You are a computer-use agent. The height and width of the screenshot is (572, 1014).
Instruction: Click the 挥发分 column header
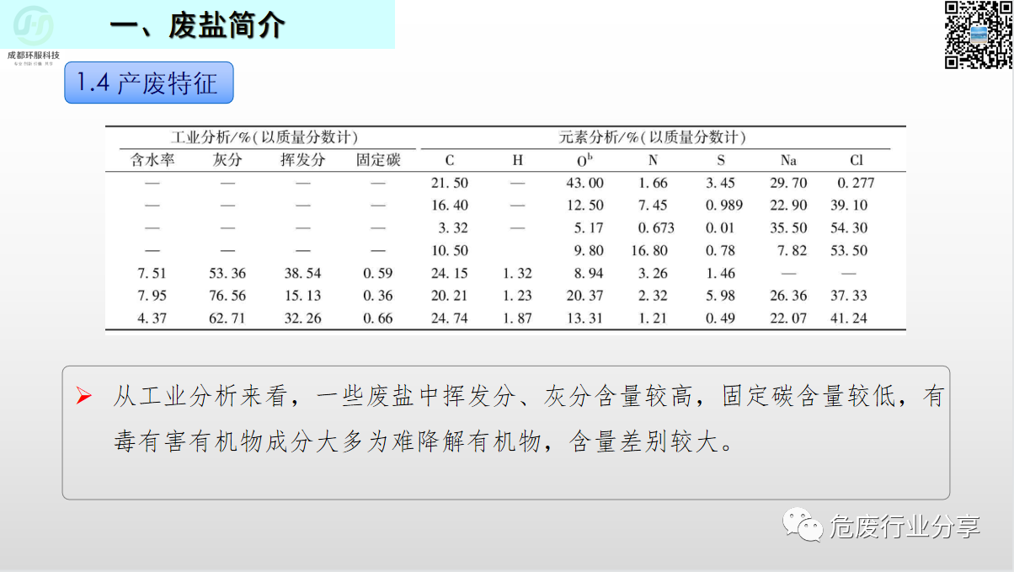(x=302, y=160)
